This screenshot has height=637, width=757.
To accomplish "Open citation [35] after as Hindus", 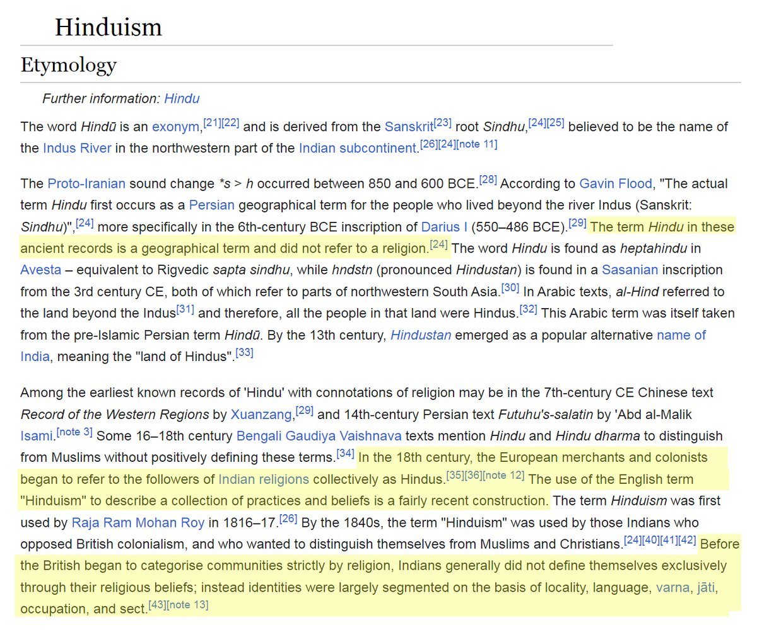I will coord(455,476).
